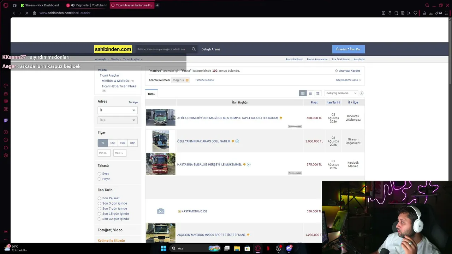Select Takaslı Evet radio option
Image resolution: width=452 pixels, height=254 pixels.
(x=99, y=174)
